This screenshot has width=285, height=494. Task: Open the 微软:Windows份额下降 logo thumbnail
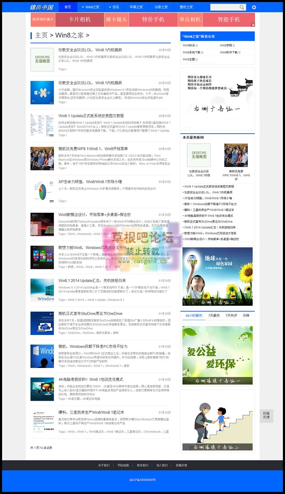(42, 356)
